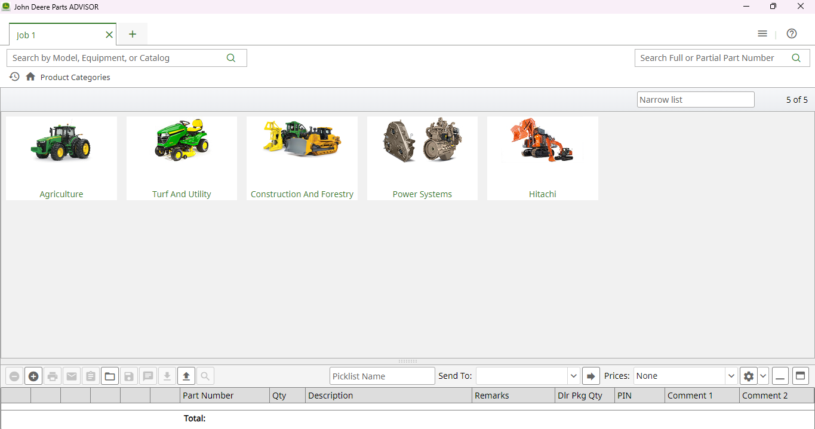Viewport: 815px width, 429px height.
Task: Click the Comment 2 column header
Action: 777,396
